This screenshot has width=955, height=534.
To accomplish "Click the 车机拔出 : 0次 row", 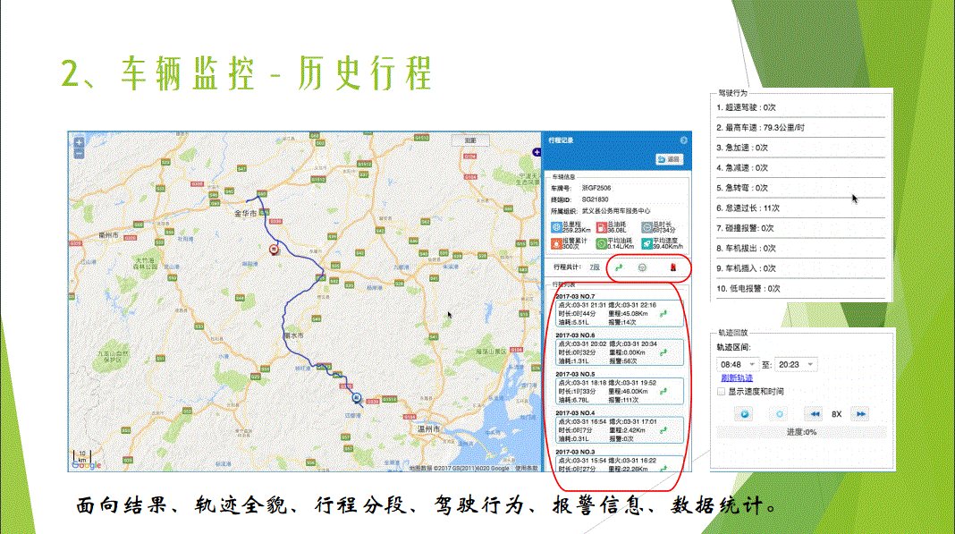I will (x=800, y=248).
